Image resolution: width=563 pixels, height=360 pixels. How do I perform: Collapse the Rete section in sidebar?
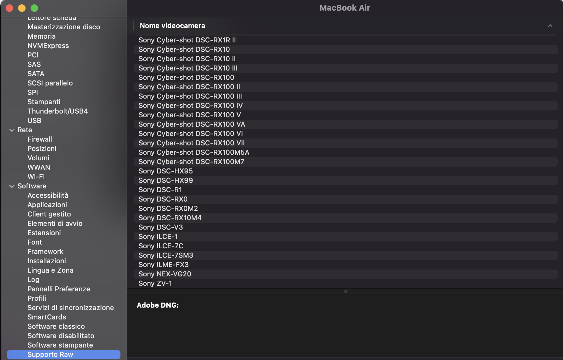coord(12,130)
